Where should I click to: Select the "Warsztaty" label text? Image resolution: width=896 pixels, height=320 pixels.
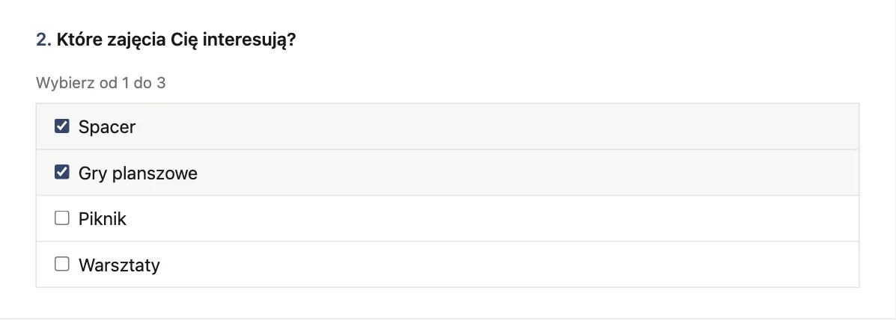coord(119,265)
